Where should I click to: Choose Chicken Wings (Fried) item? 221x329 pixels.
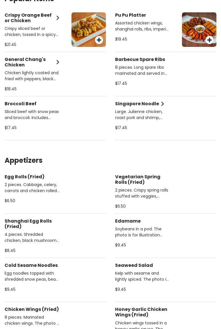click(32, 309)
